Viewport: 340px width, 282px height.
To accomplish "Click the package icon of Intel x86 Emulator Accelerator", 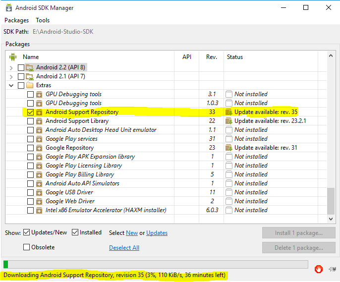I will [39, 210].
